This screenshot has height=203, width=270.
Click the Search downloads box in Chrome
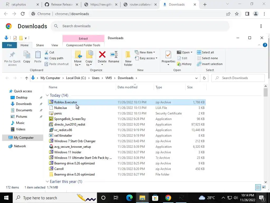[x=140, y=26]
